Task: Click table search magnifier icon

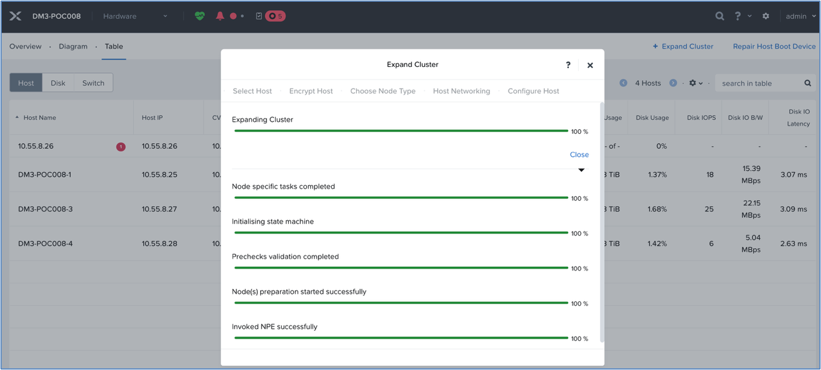Action: 808,83
